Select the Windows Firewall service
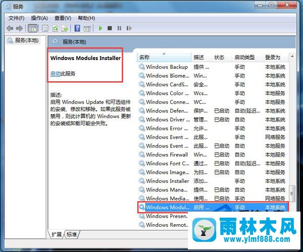303x252 pixels. coord(213,155)
